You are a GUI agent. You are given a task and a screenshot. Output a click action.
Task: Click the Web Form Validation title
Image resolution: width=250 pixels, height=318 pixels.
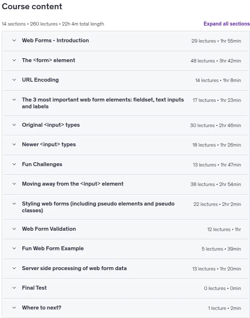pos(49,229)
